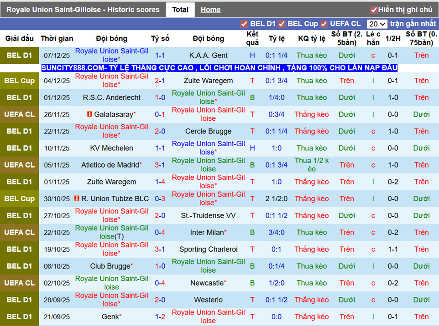
Task: Click the Tỷ lệ column header
Action: click(x=277, y=39)
